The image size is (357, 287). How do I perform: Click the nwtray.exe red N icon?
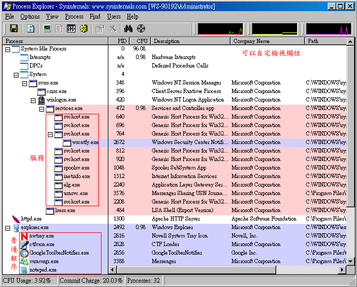pyautogui.click(x=24, y=236)
